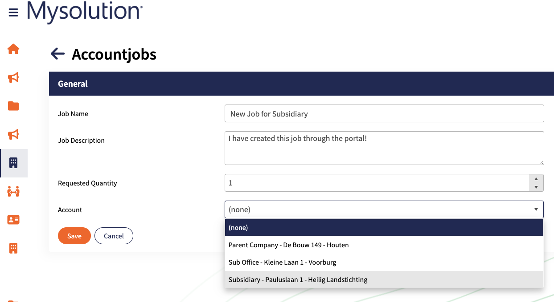Click the megaphone icon below the folder
The width and height of the screenshot is (554, 302).
[x=13, y=134]
